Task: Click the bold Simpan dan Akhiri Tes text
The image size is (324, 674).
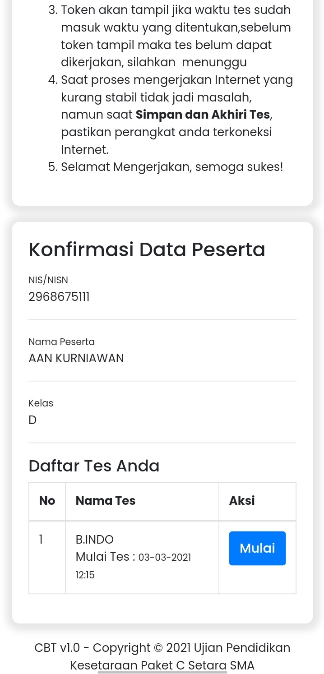Action: [203, 115]
